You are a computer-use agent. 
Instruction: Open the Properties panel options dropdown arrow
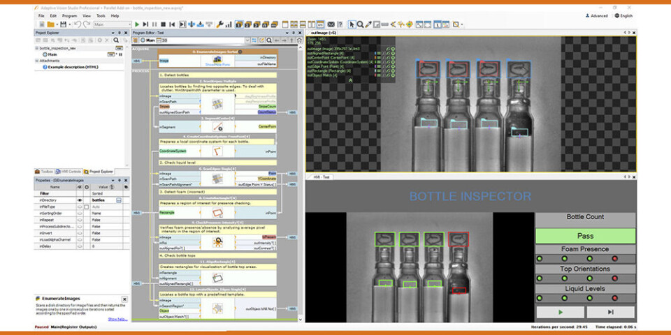point(113,180)
